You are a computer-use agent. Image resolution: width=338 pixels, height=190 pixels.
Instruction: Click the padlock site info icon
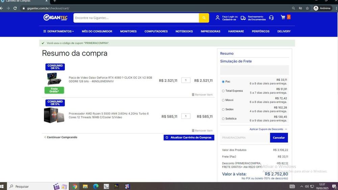(x=24, y=8)
